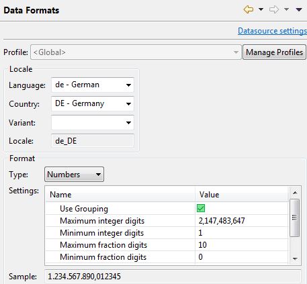The image size is (307, 284).
Task: Click the Manage Profiles button
Action: click(x=274, y=52)
